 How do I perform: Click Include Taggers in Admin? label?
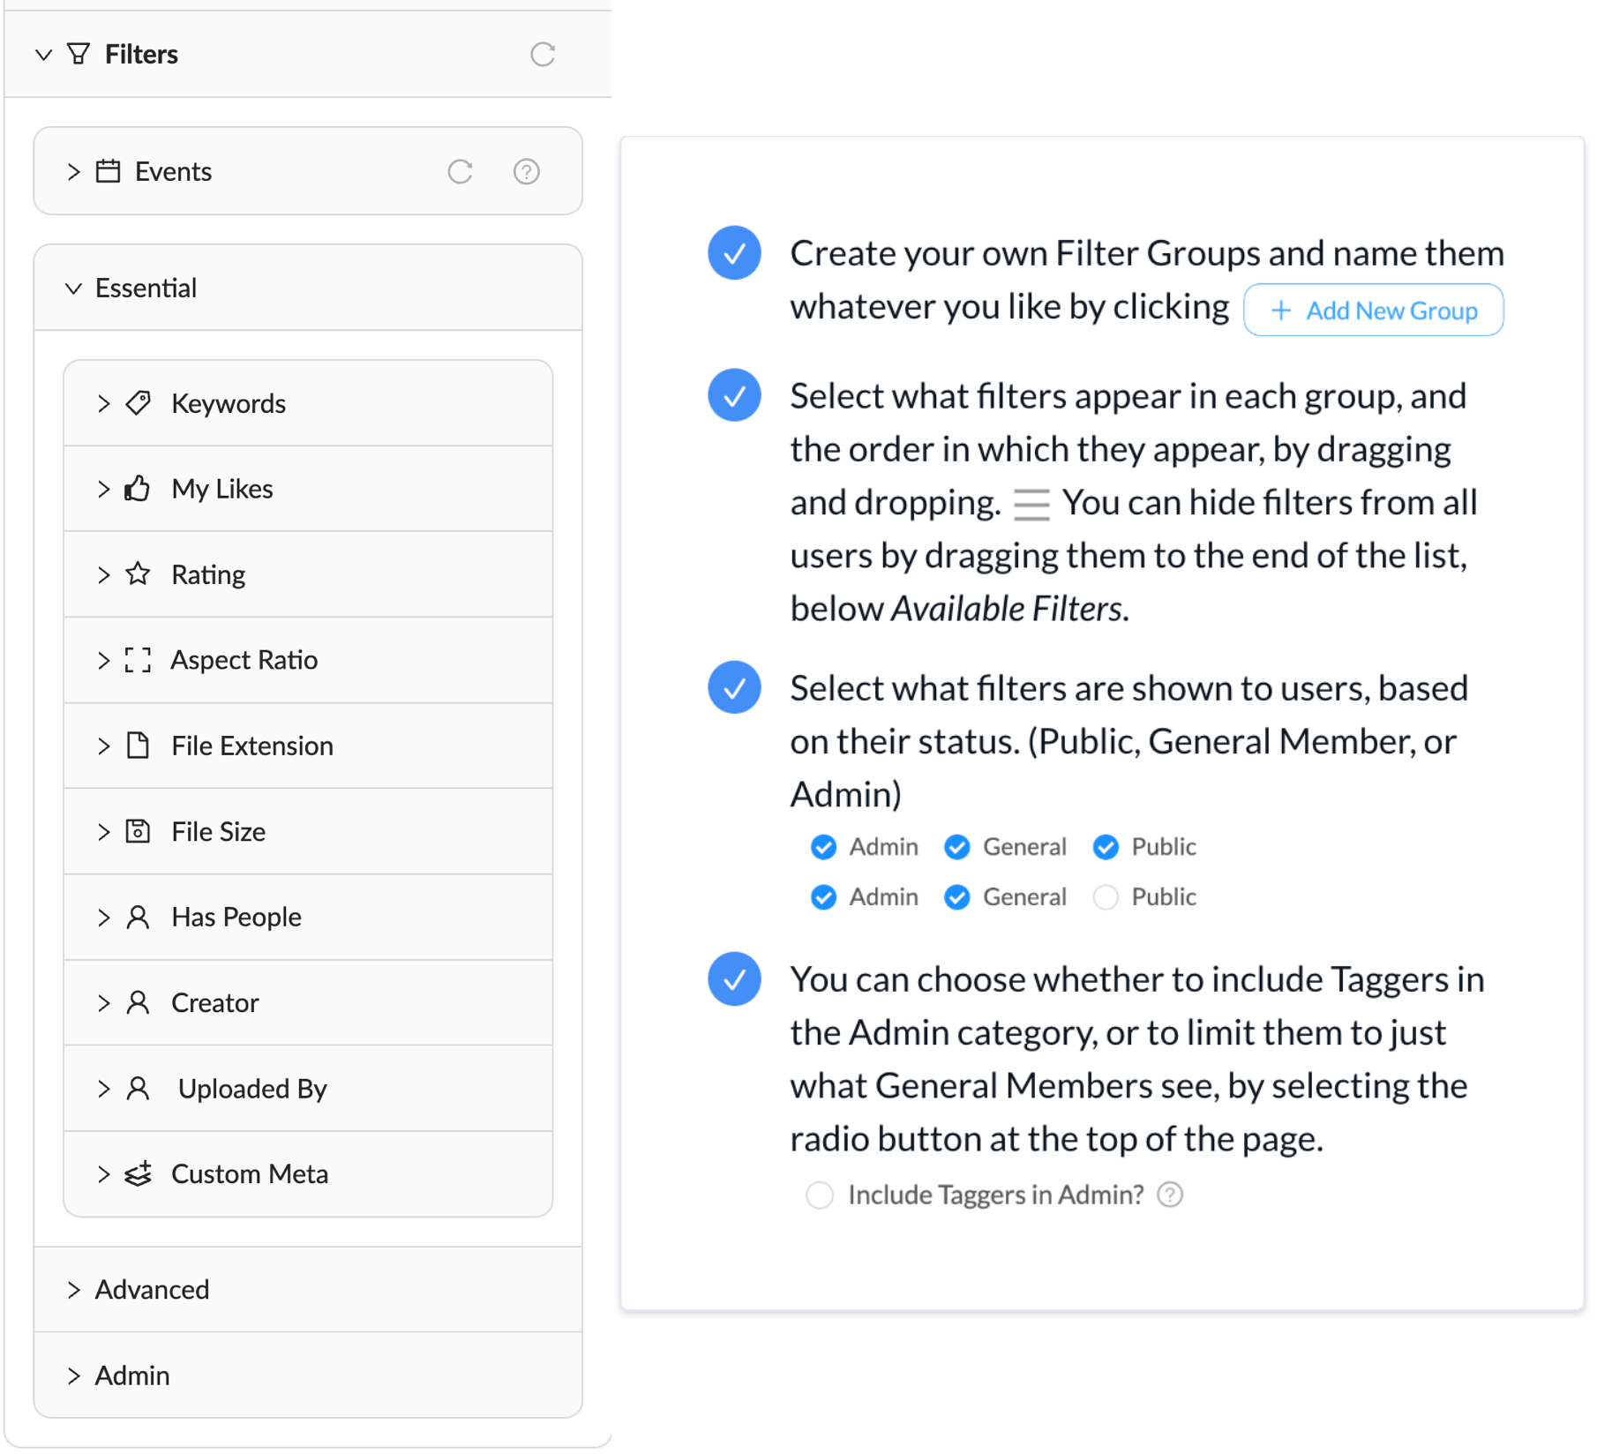[x=995, y=1195]
